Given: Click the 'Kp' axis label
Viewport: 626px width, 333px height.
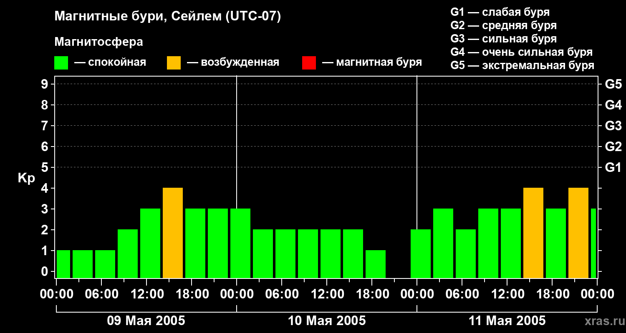Looking at the screenshot, I should coord(27,179).
